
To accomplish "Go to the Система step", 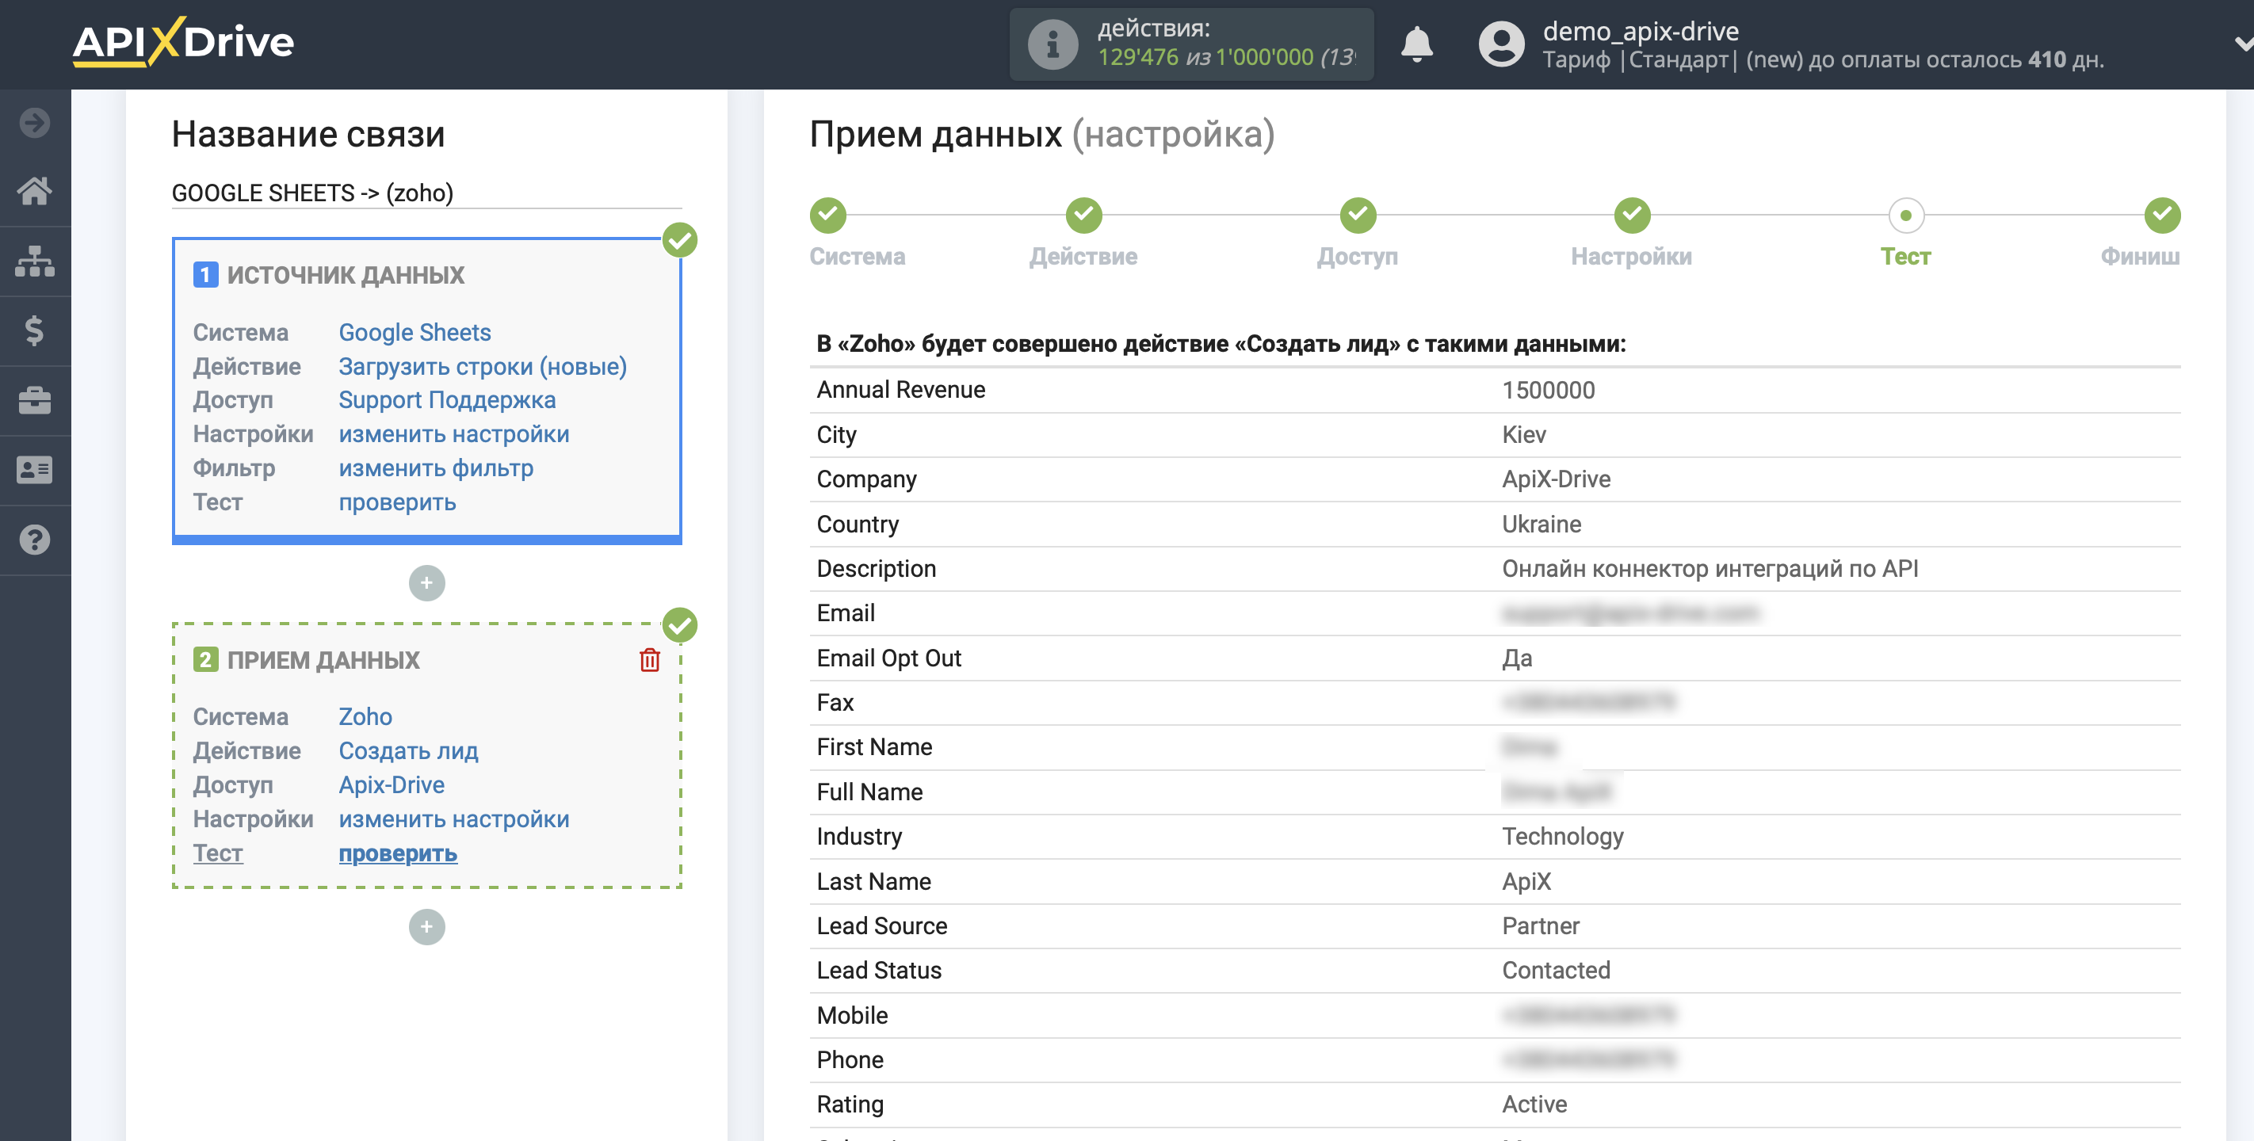I will pyautogui.click(x=827, y=216).
